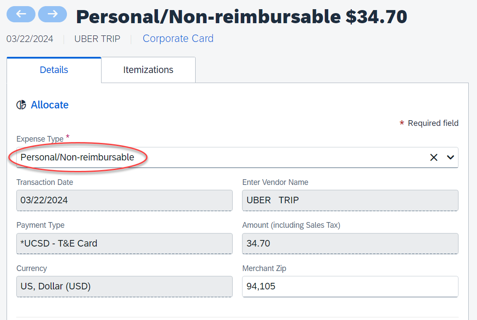Click the Payment Type field
The height and width of the screenshot is (320, 477).
click(124, 243)
